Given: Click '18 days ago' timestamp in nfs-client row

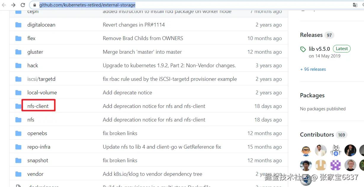Looking at the screenshot, I should coord(268,106).
